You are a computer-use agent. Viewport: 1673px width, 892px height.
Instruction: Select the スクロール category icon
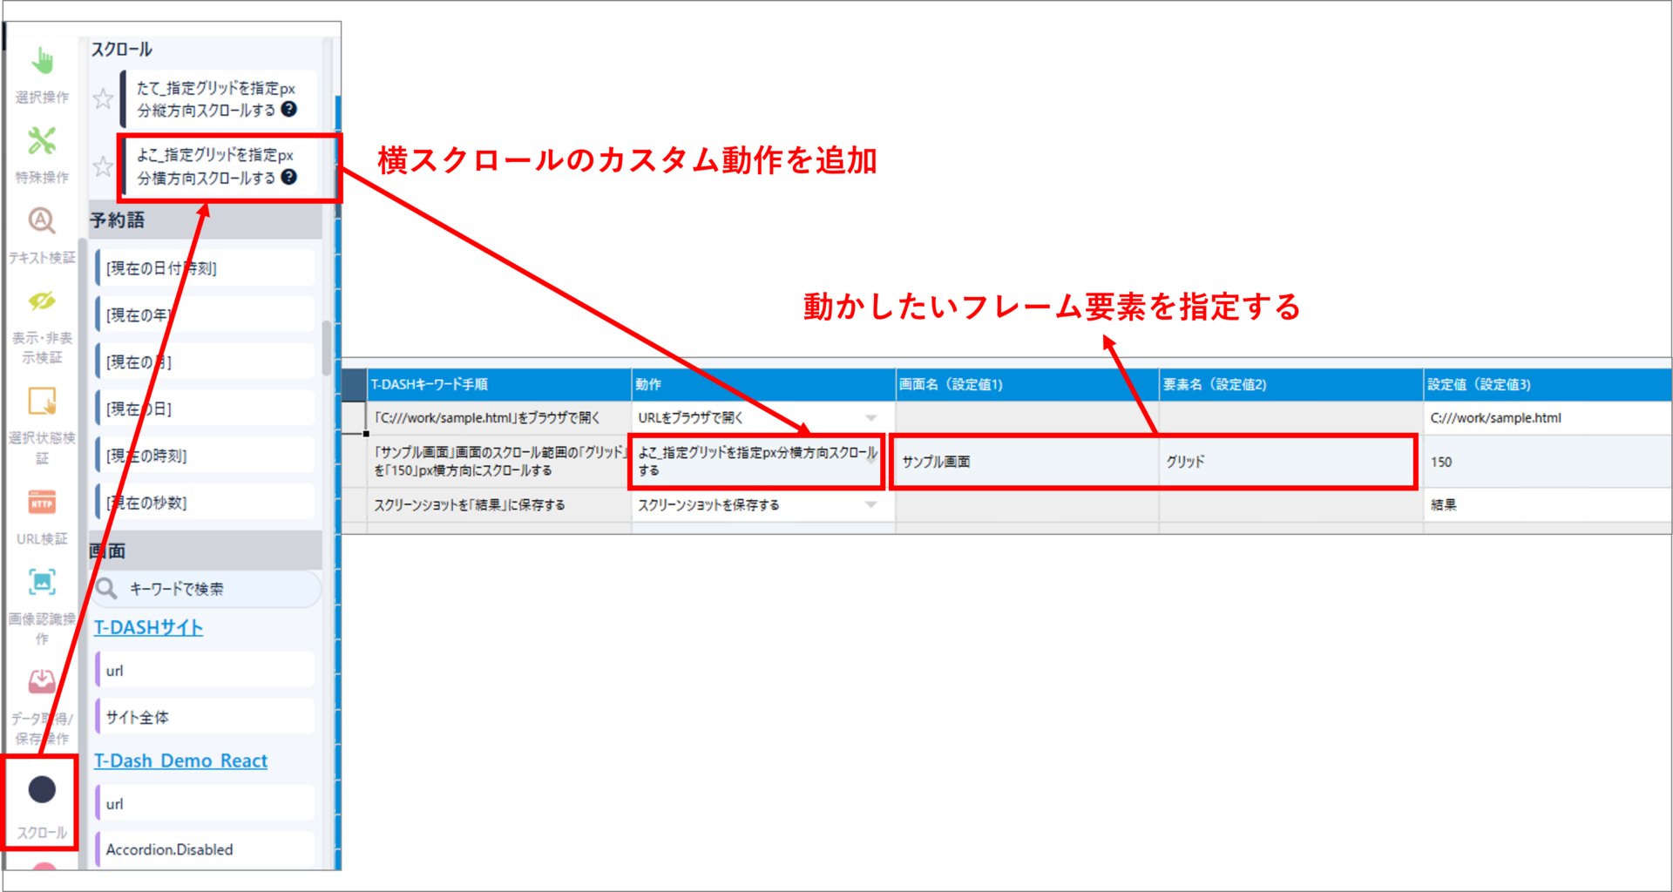(x=42, y=790)
